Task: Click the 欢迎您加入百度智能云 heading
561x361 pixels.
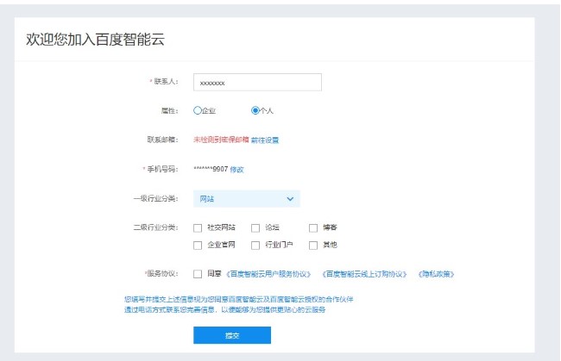Action: pyautogui.click(x=95, y=39)
